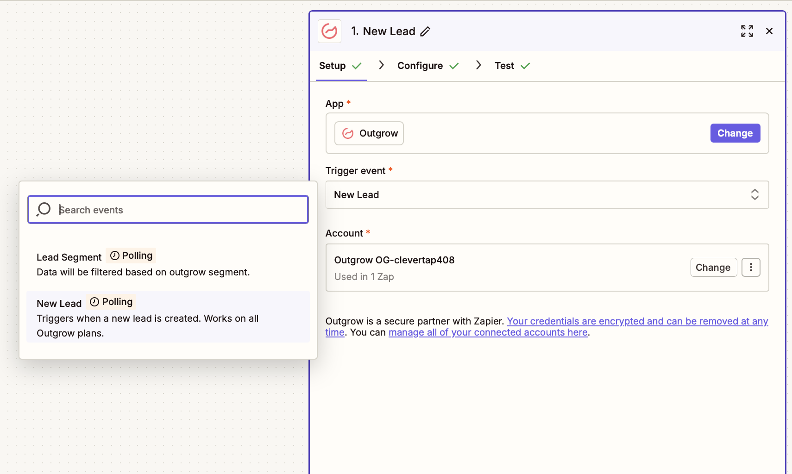Open the Trigger event dropdown
The image size is (792, 474).
click(547, 195)
